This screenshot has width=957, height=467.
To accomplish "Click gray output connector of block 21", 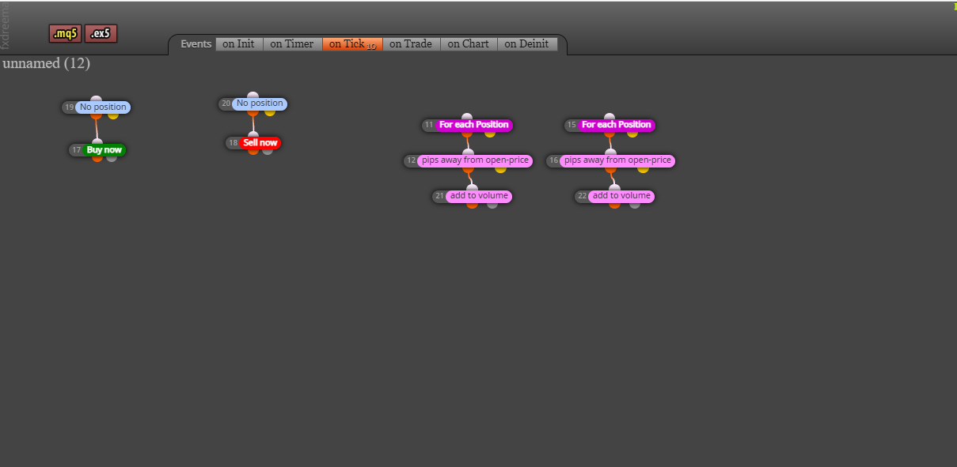I will pos(492,204).
